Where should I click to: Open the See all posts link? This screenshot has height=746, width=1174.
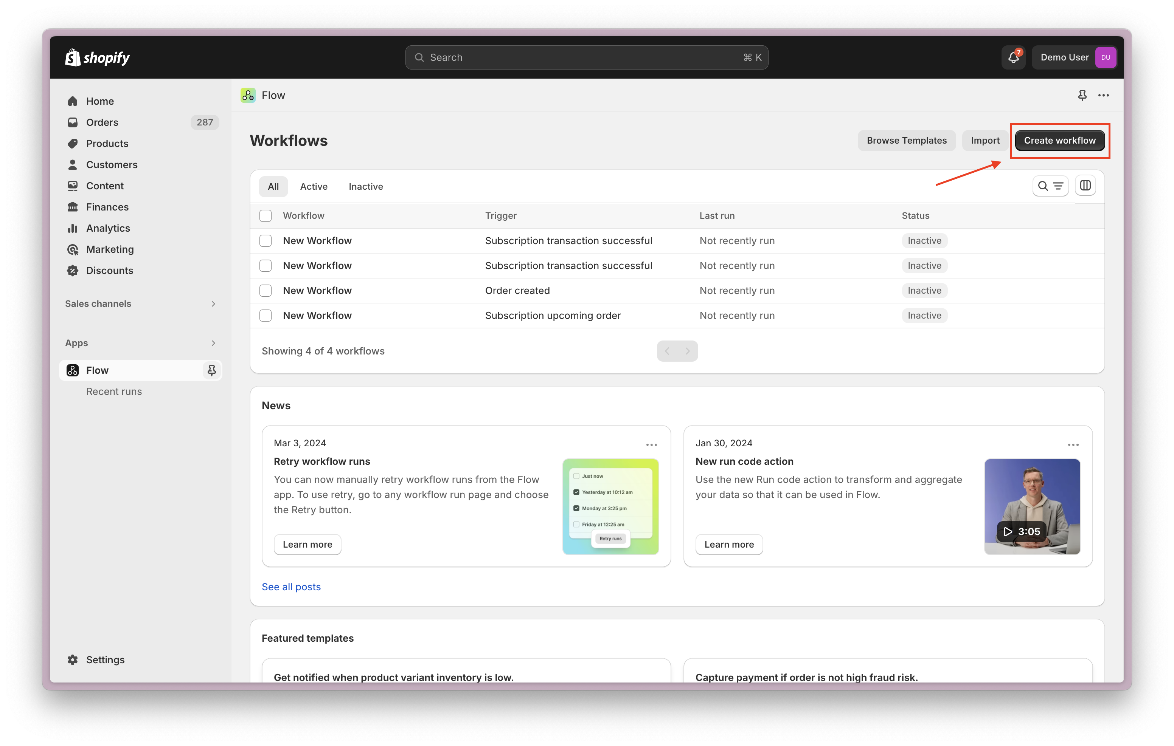291,587
